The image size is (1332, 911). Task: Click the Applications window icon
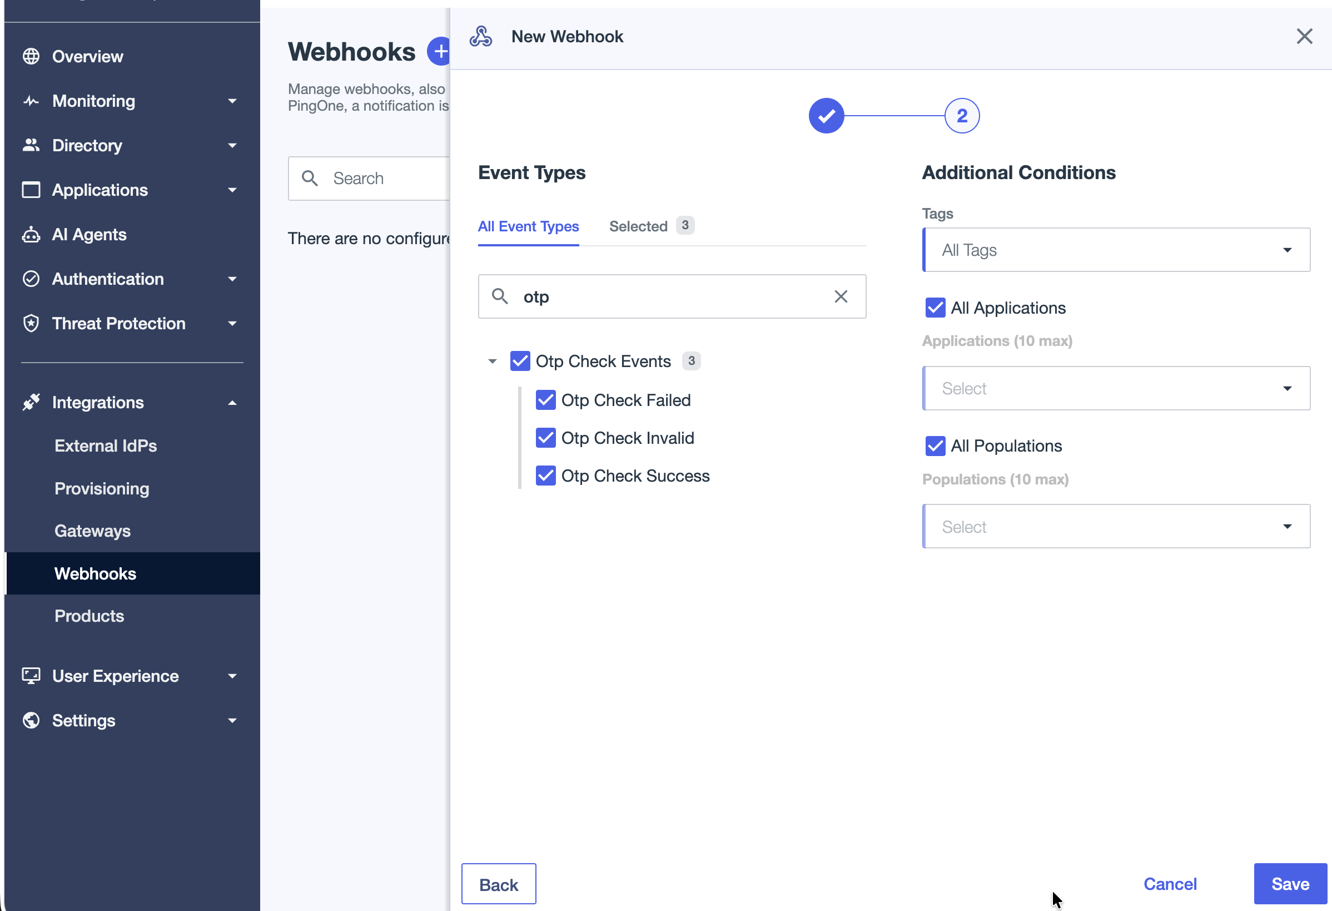click(31, 190)
